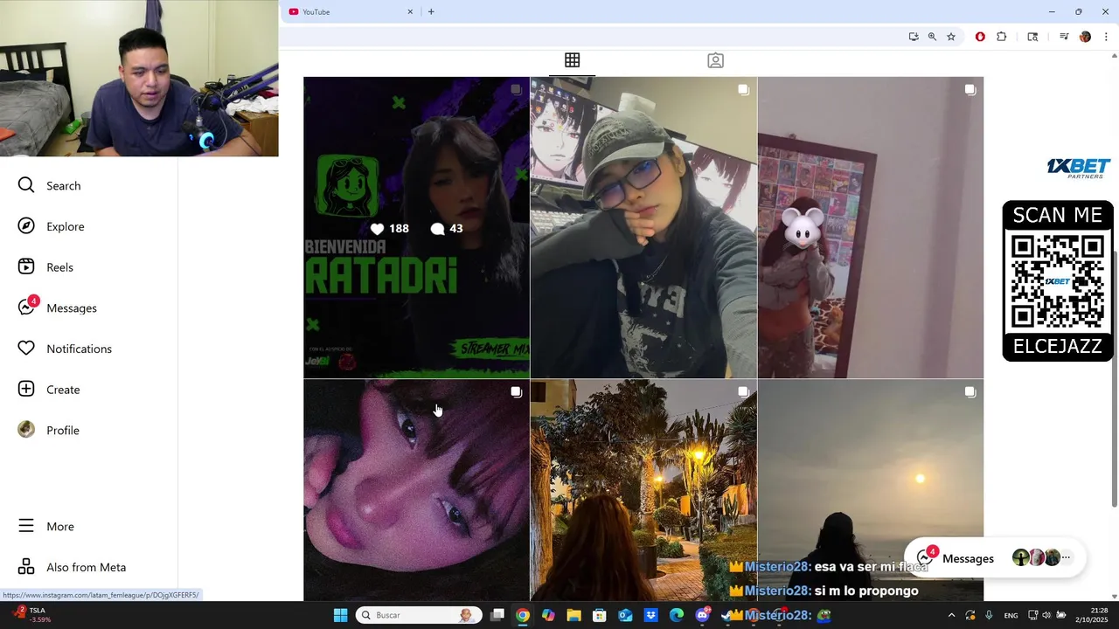Open Outlook from the taskbar
The width and height of the screenshot is (1119, 629).
(625, 615)
